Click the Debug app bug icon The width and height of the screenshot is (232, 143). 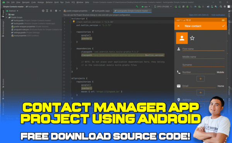(187, 7)
